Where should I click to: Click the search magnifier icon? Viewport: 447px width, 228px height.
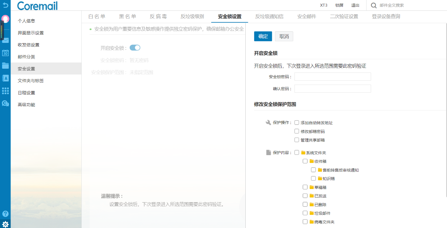[374, 5]
